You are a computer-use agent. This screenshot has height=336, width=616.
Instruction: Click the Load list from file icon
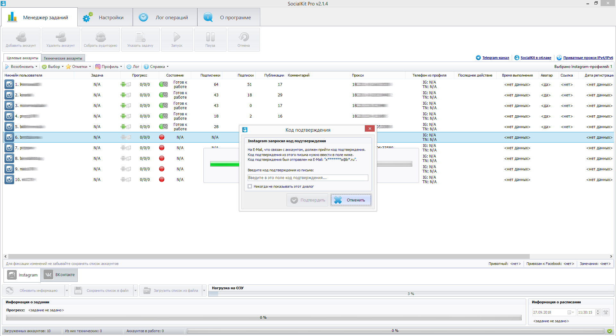point(147,291)
